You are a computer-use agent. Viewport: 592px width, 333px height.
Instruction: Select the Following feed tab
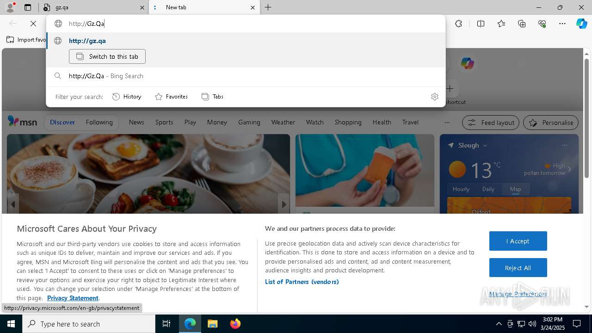coord(99,122)
